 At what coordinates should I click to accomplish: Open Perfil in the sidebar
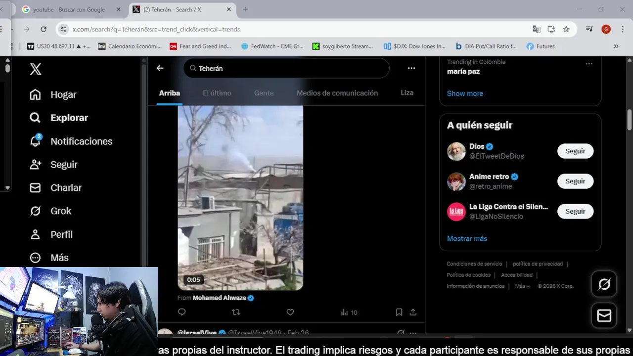tap(51, 234)
